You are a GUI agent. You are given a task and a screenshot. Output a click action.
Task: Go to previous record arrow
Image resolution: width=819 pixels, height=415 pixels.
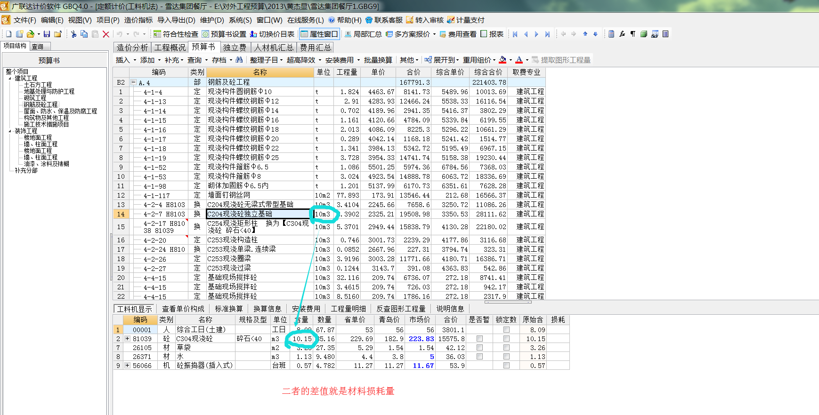coord(526,34)
